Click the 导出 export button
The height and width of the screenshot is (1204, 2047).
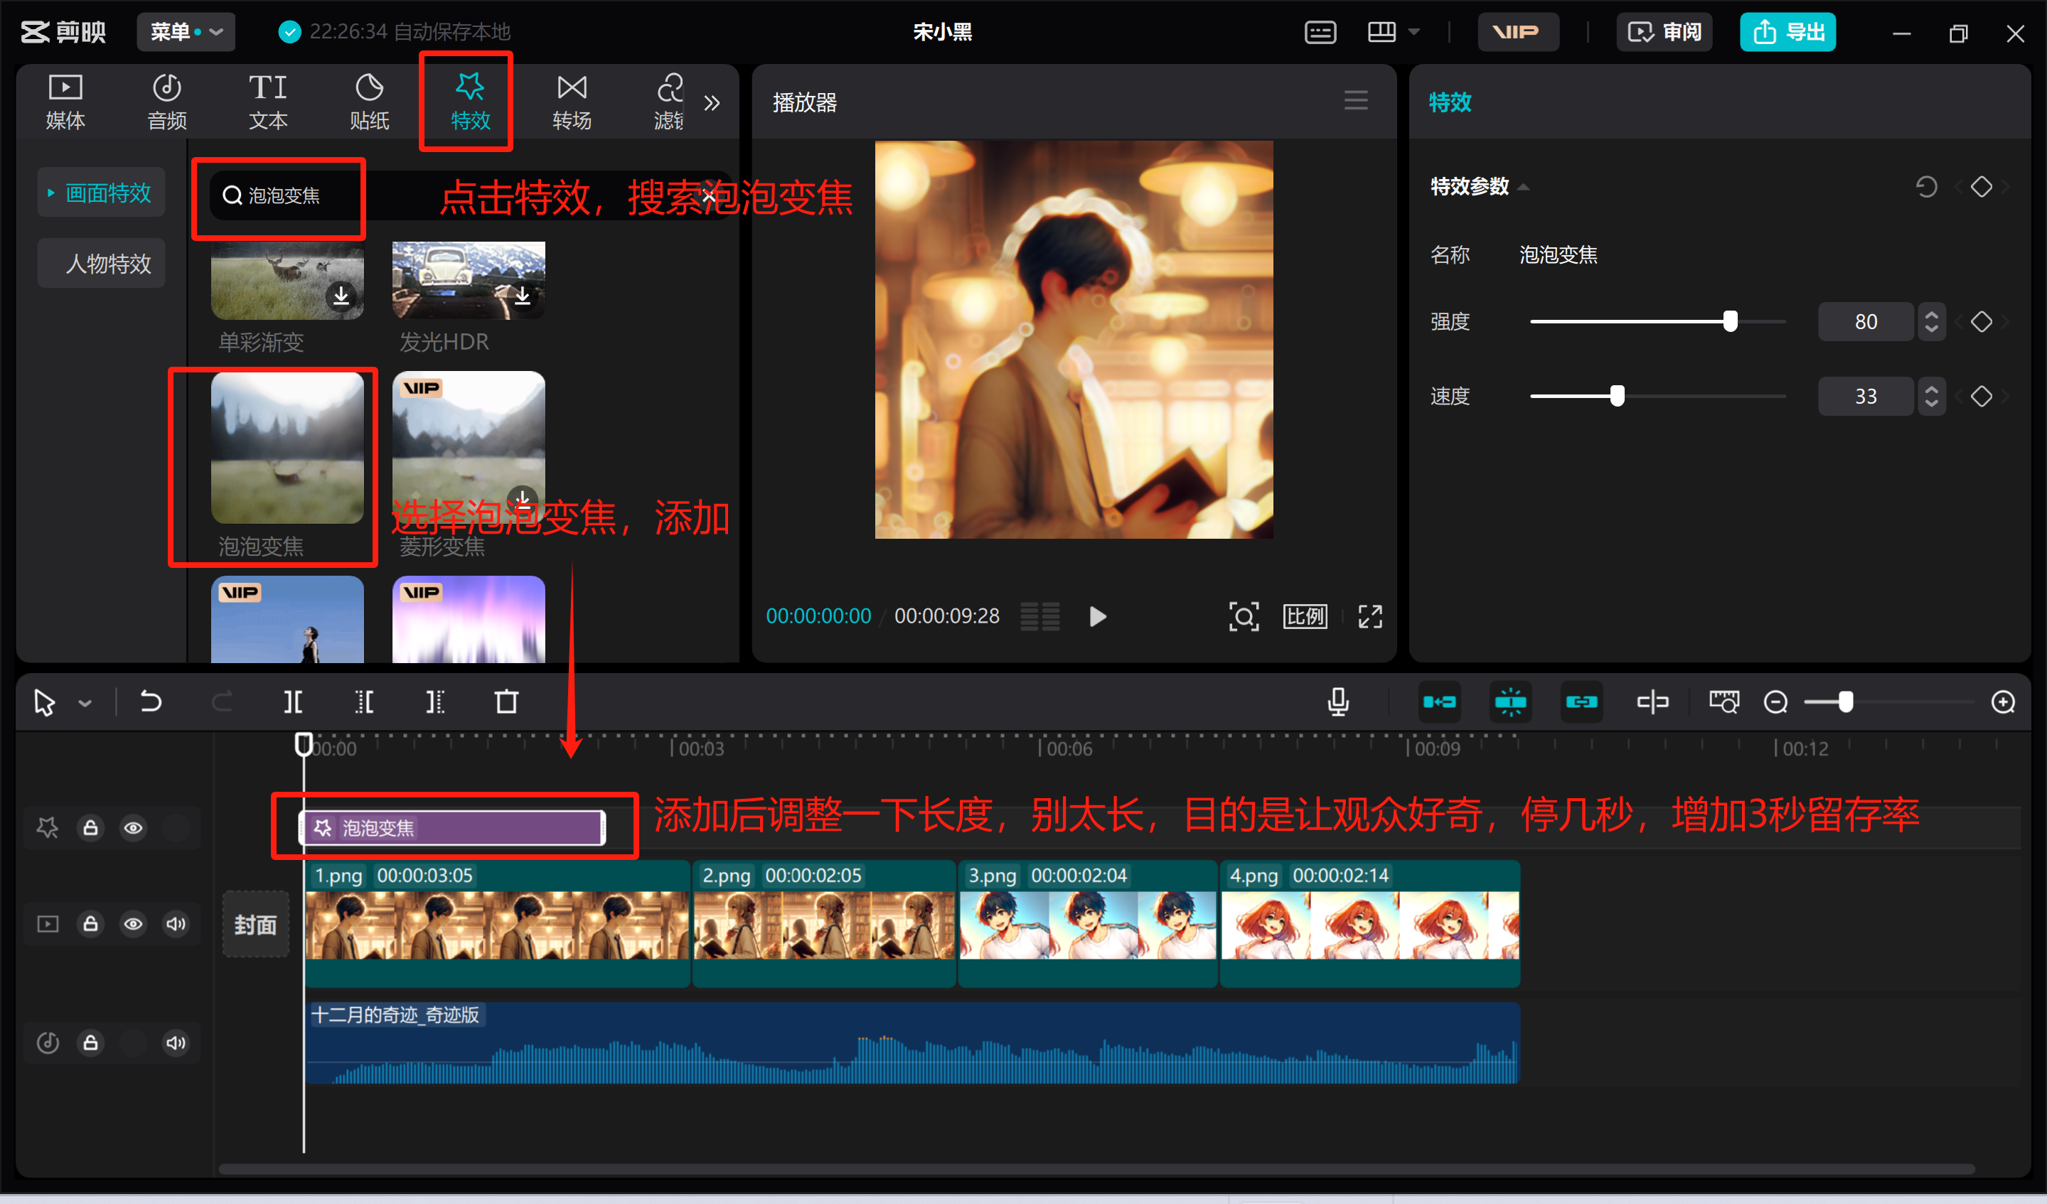coord(1788,33)
